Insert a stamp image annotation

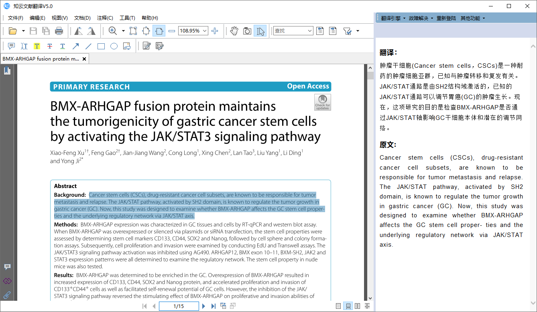click(127, 46)
